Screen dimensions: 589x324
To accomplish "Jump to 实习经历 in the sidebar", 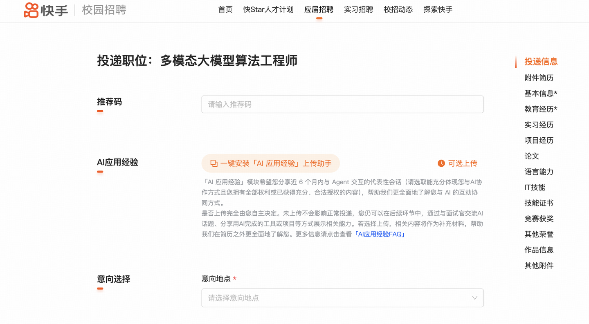I will point(539,125).
